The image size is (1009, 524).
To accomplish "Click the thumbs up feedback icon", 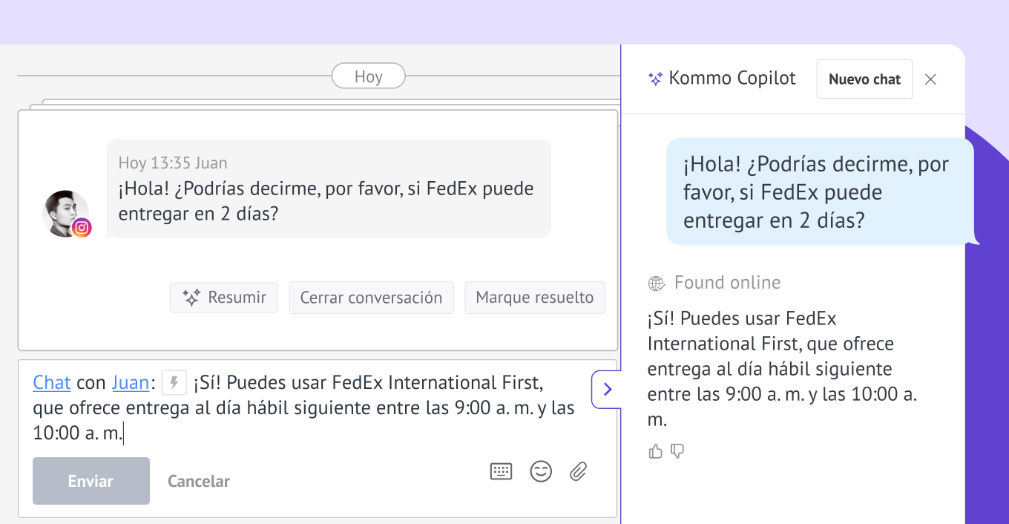I will [655, 451].
